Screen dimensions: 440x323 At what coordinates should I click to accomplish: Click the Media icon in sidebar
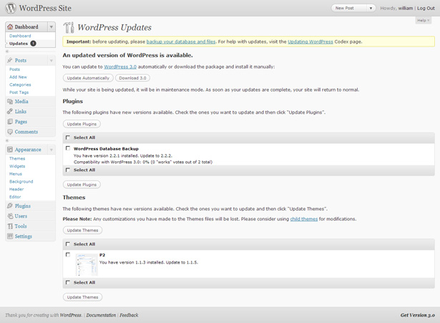10,102
